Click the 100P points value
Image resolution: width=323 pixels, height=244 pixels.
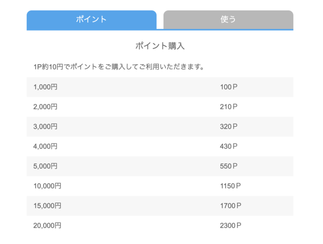[x=229, y=87]
